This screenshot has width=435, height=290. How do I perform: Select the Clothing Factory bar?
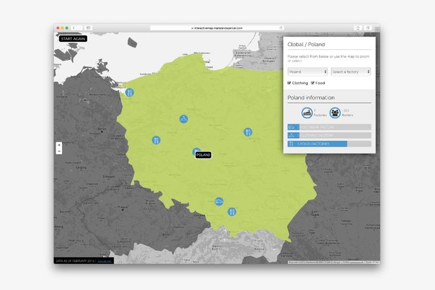329,135
